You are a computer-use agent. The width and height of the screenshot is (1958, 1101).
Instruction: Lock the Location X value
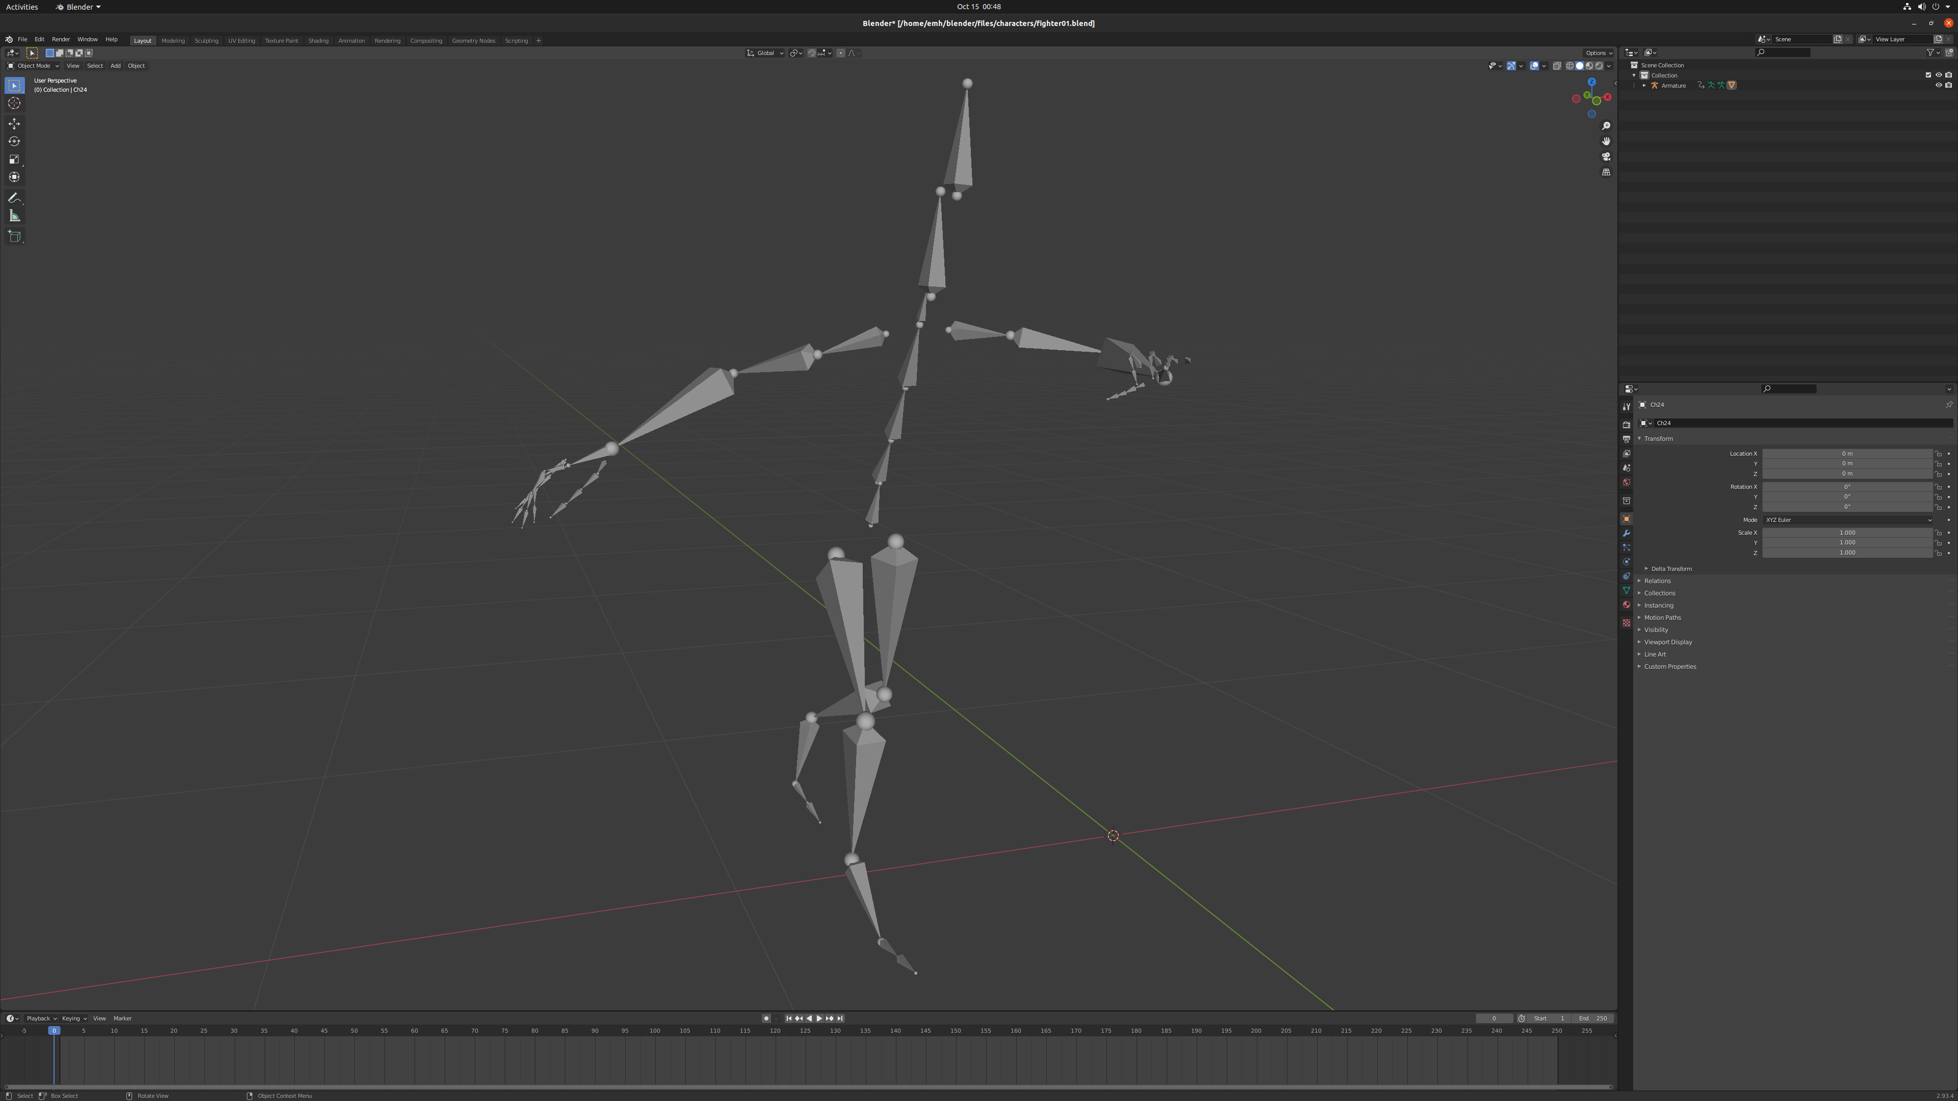point(1938,454)
